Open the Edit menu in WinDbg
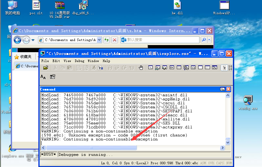Image resolution: width=262 pixels, height=167 pixels. pos(56,61)
